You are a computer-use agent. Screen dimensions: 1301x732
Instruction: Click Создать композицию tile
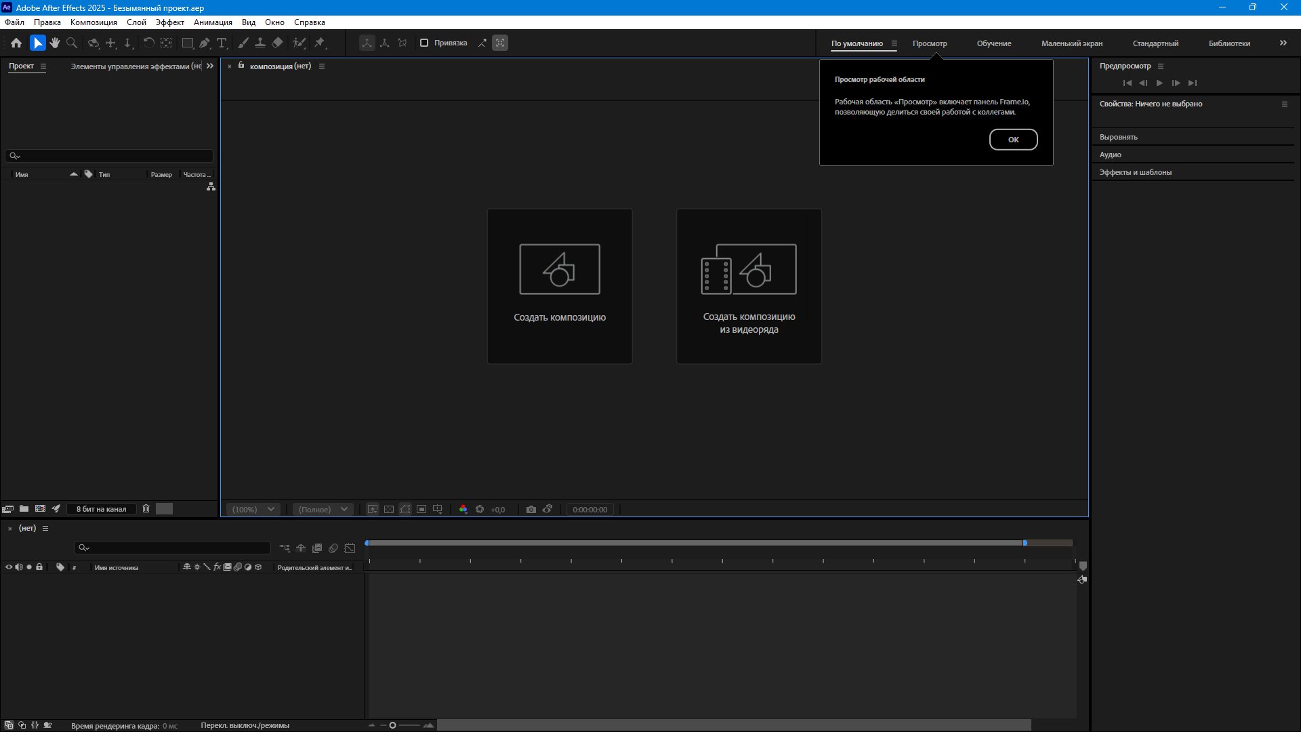[x=560, y=286]
